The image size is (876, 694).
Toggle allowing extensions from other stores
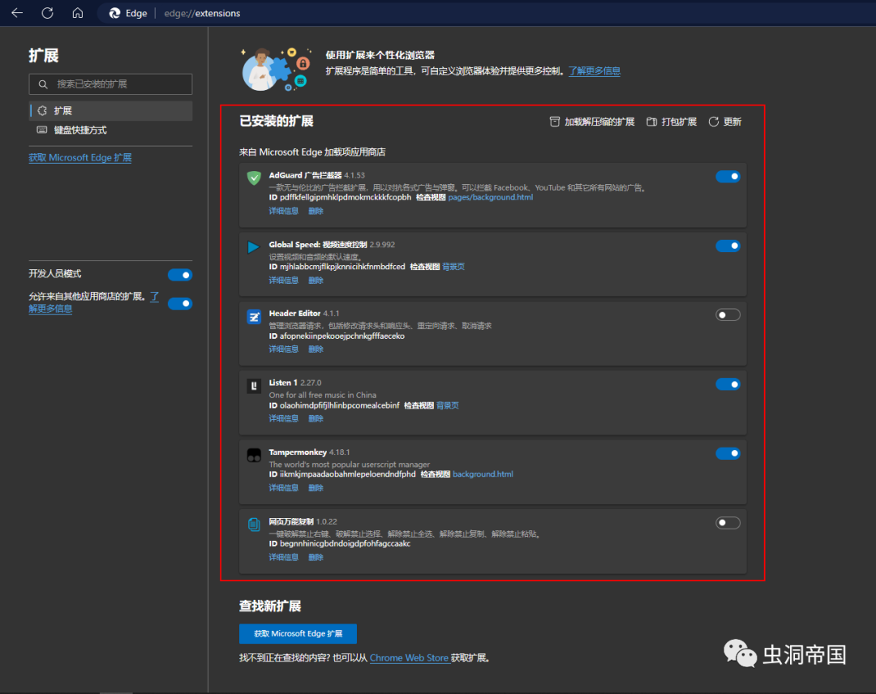pyautogui.click(x=180, y=303)
